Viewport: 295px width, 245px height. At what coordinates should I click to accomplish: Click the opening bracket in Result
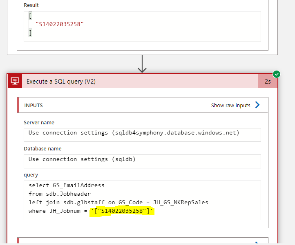[30, 15]
